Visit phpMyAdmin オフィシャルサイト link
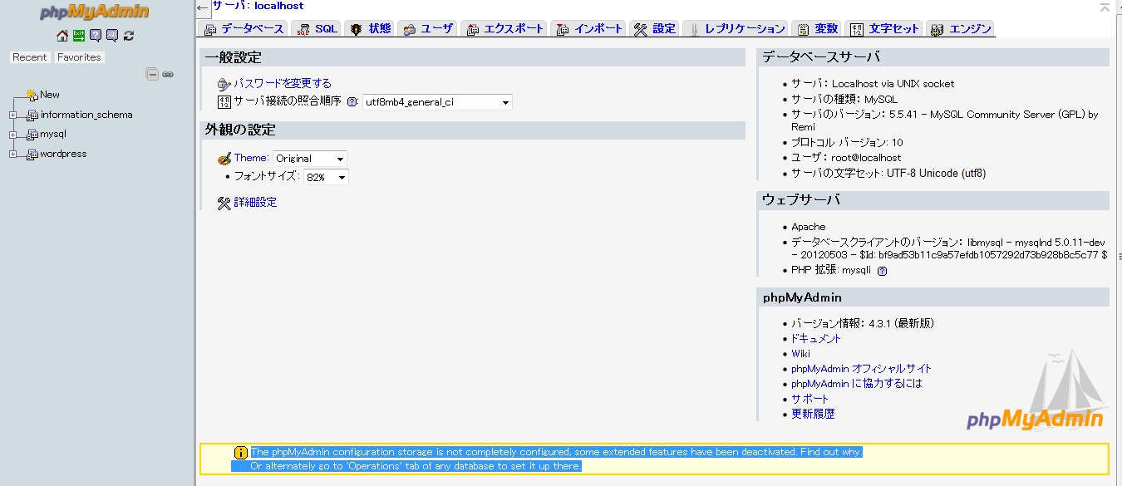The image size is (1122, 486). [x=862, y=369]
